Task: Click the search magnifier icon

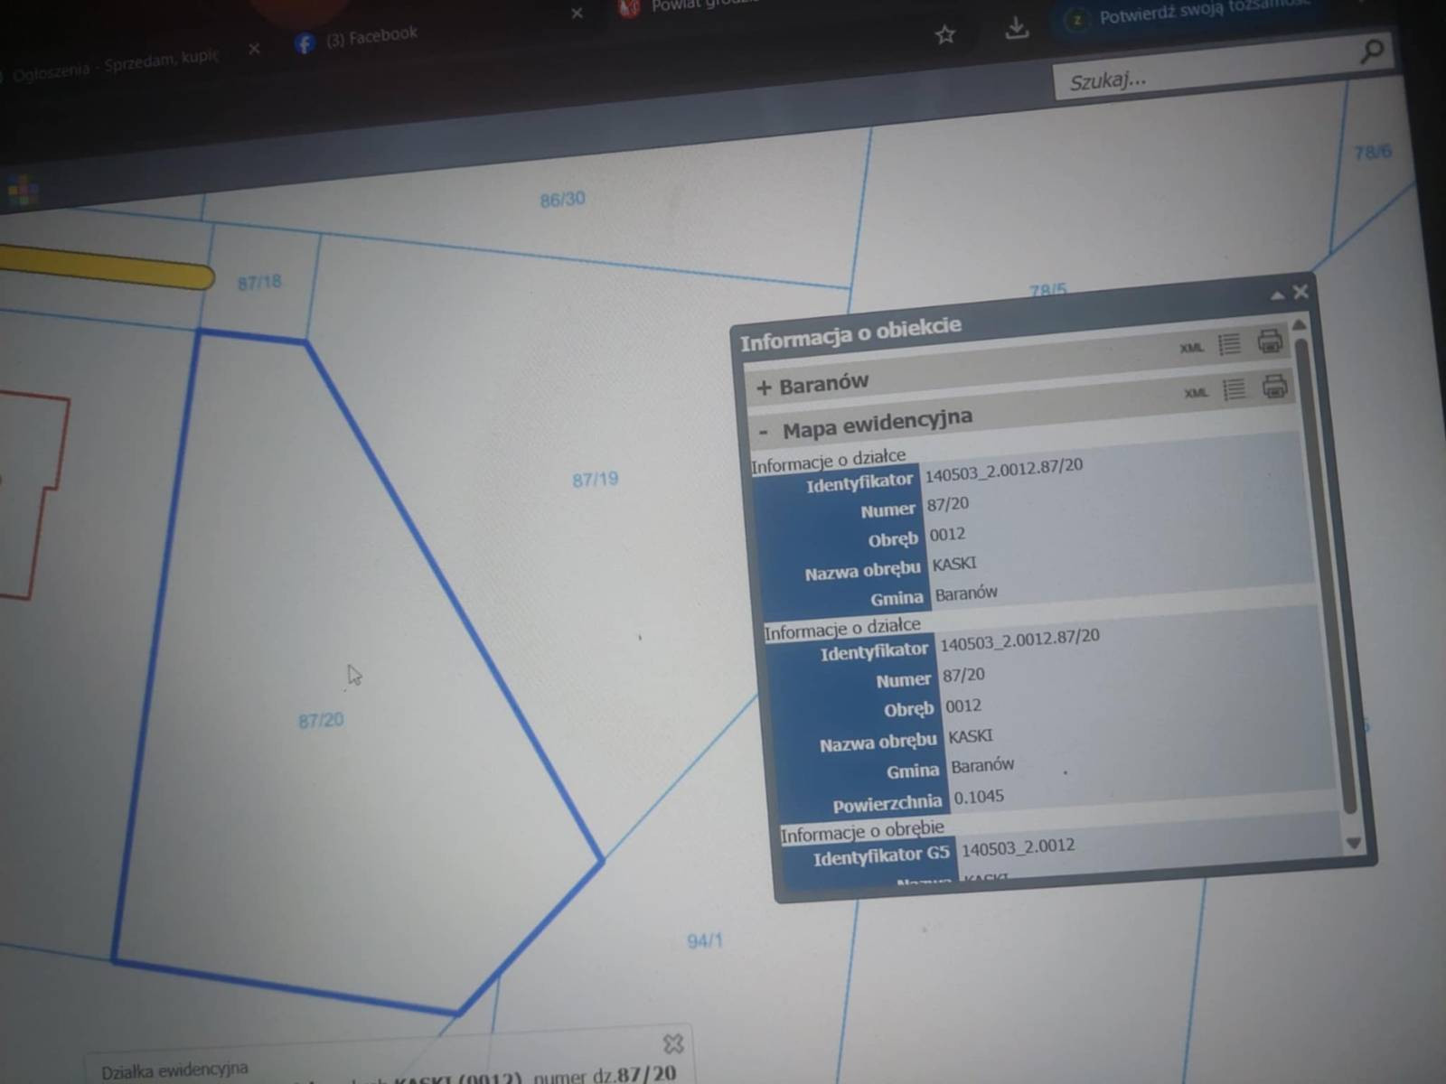Action: 1372,51
